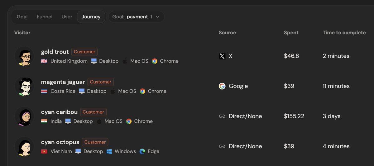This screenshot has width=374, height=166.
Task: Click the gold trout avatar
Action: (24, 56)
